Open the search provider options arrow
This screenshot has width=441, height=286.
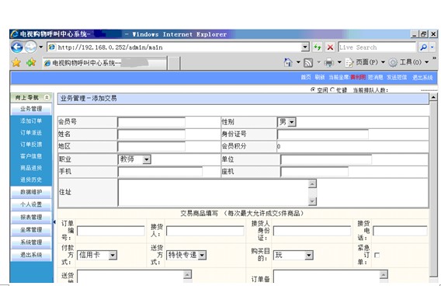coord(432,47)
